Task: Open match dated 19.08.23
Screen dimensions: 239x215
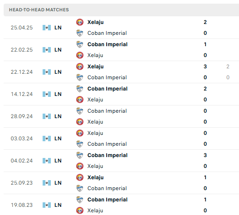Action: pyautogui.click(x=121, y=205)
